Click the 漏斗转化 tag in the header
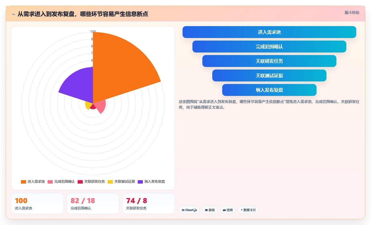371x225 pixels. [352, 12]
